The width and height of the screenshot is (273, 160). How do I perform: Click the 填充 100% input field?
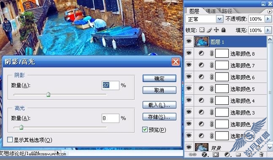coord(257,30)
